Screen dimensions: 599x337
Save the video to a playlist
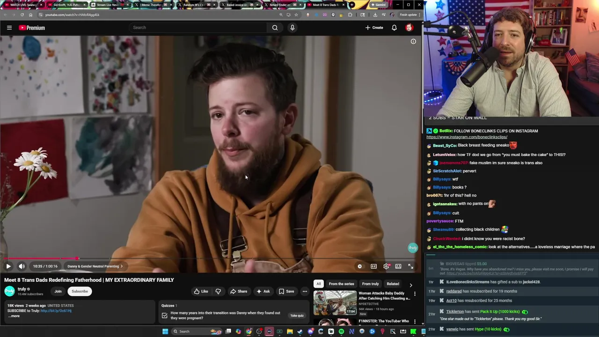[x=286, y=291]
